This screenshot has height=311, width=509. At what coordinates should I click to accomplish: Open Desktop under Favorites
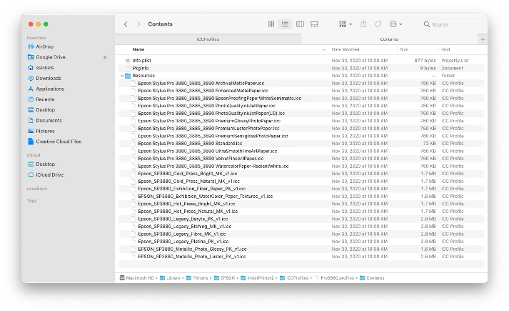[x=46, y=110]
